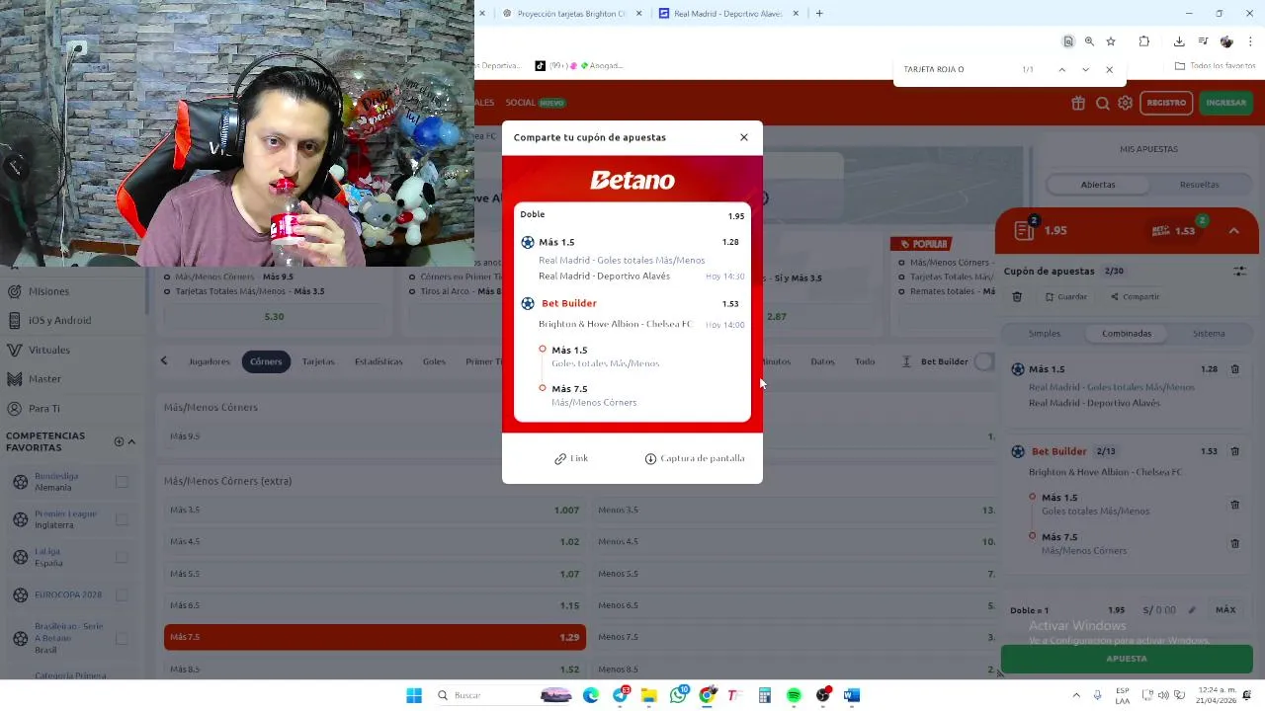Check the Brasileirao Serie A checkbox

click(x=122, y=638)
